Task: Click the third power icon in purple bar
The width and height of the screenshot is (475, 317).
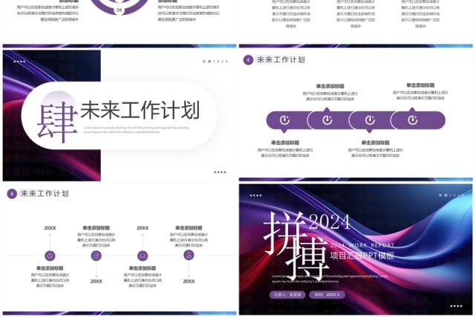Action: (369, 119)
